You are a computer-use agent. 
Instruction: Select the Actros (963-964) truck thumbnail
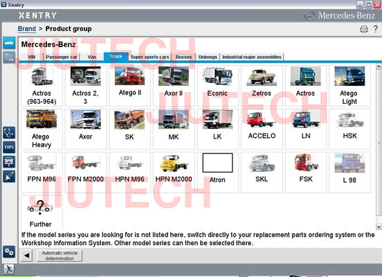(x=42, y=86)
